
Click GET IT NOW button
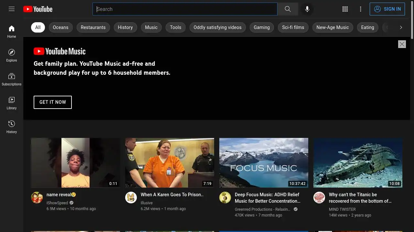[x=53, y=102]
